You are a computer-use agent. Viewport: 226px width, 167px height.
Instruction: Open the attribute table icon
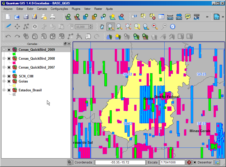coord(161,17)
